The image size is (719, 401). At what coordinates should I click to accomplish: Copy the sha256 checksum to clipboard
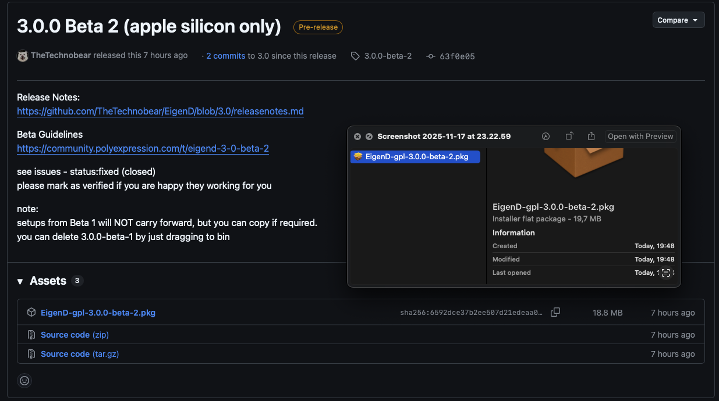pyautogui.click(x=555, y=313)
